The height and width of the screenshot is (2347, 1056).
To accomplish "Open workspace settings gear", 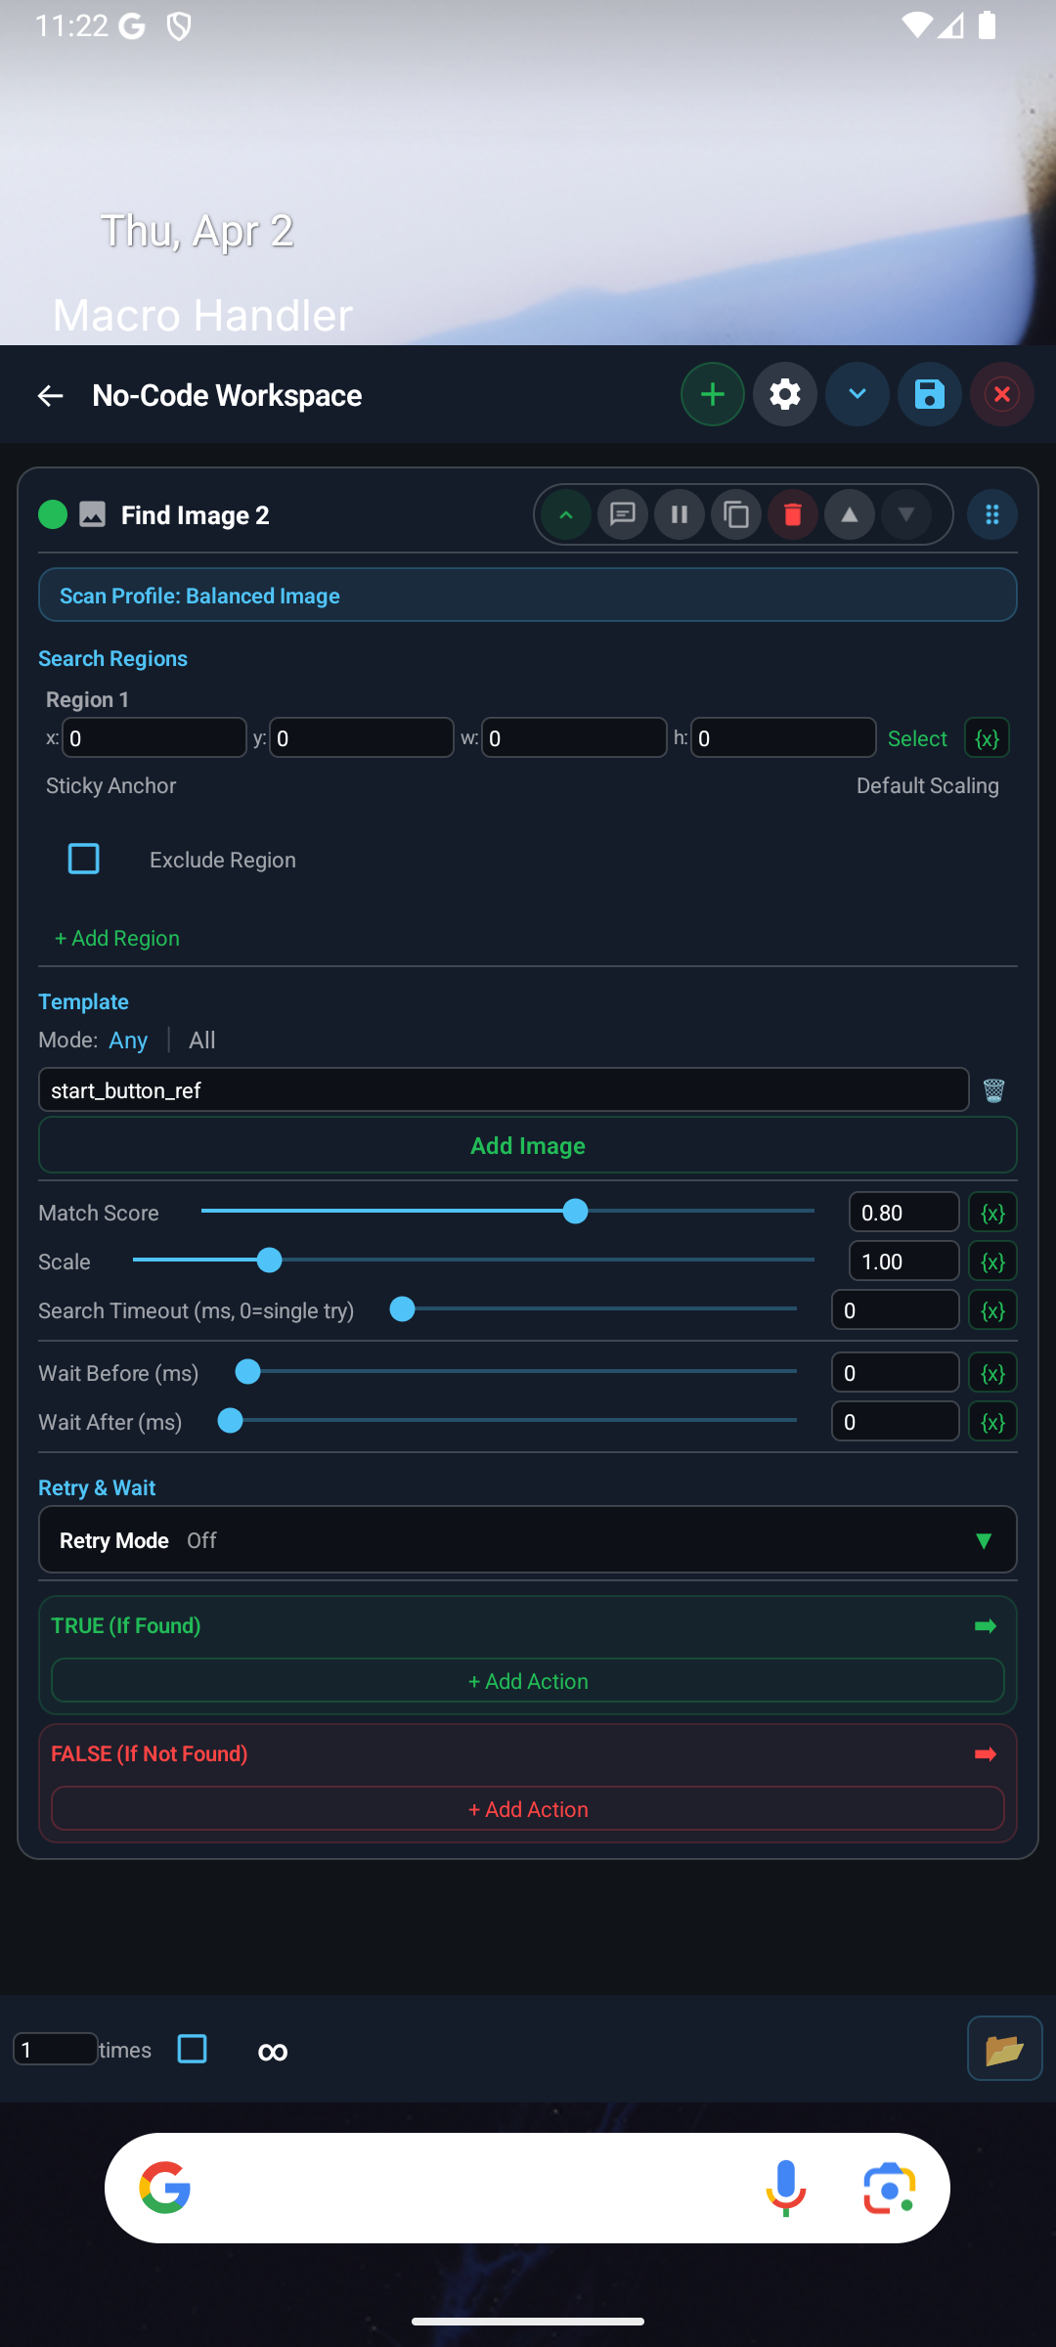I will (784, 395).
